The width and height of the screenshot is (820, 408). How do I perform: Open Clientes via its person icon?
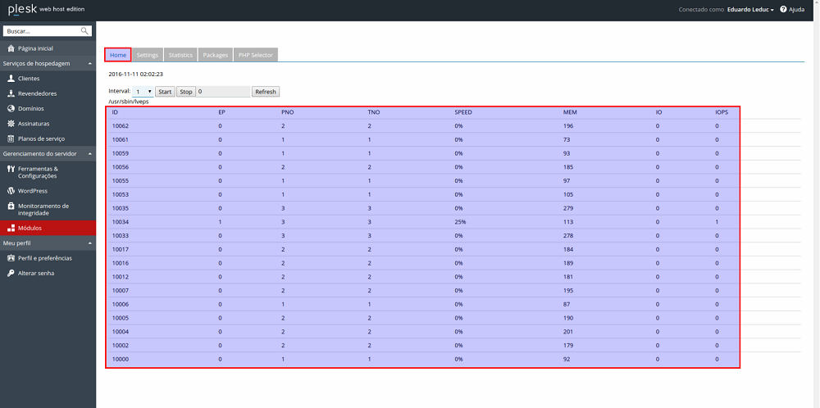(11, 79)
